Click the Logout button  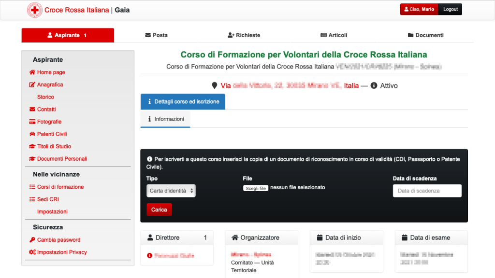point(450,9)
